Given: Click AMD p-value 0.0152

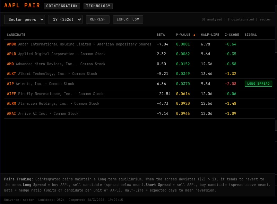Looking at the screenshot, I should [183, 64].
